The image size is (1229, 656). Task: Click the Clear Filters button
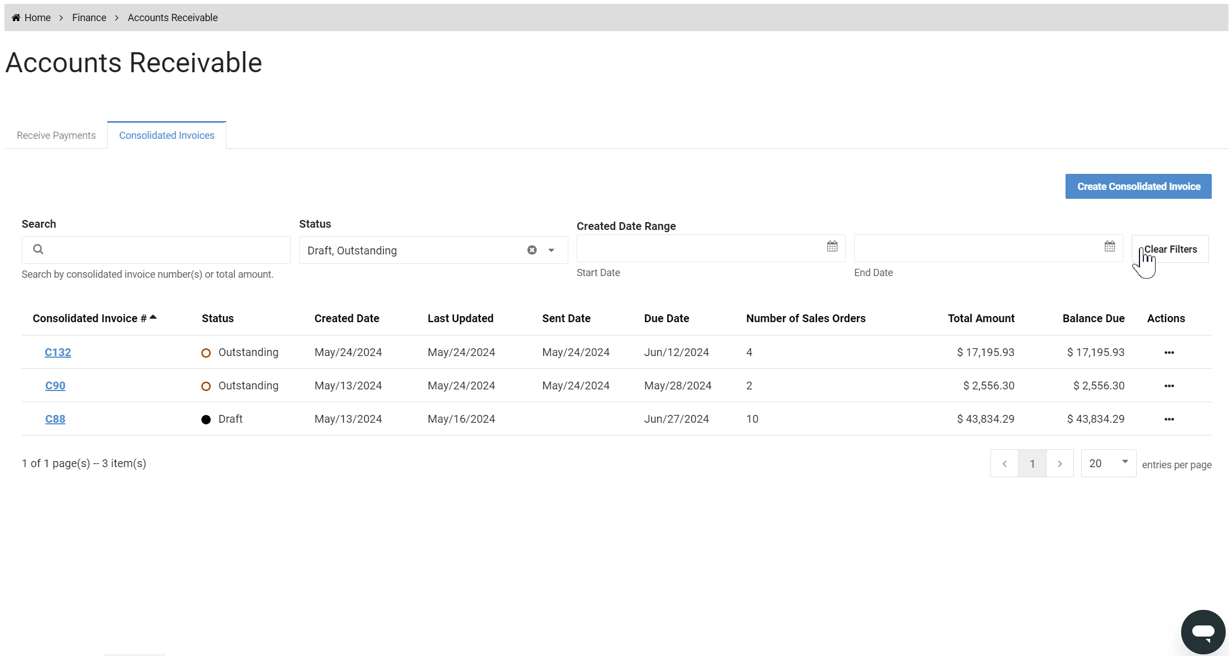[x=1171, y=249]
